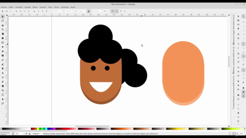Click Select All in All Layers icon
This screenshot has height=138, width=246.
[7, 11]
